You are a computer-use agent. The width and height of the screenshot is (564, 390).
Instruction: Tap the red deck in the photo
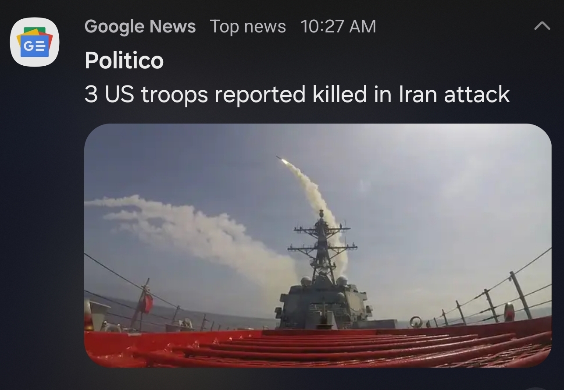click(x=318, y=346)
